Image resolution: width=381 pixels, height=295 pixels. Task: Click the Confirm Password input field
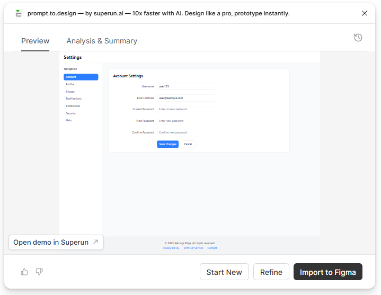[x=185, y=132]
